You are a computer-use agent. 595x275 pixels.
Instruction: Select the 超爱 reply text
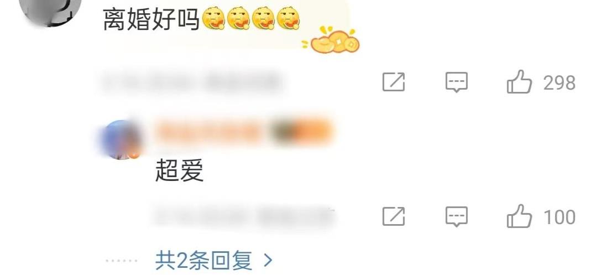pyautogui.click(x=180, y=170)
